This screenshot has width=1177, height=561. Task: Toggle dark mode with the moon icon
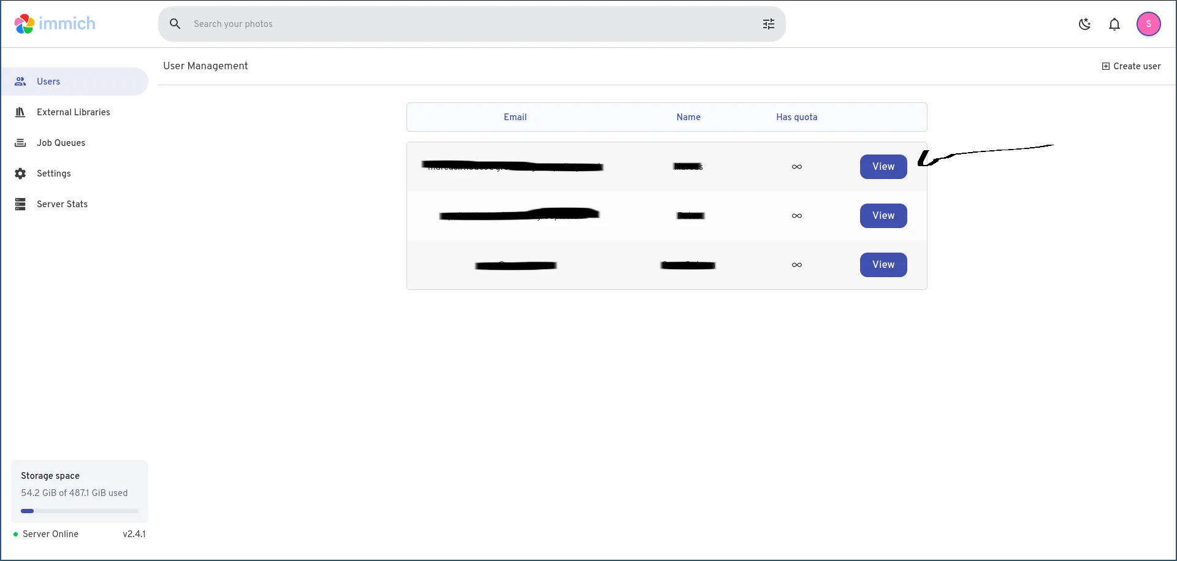tap(1084, 24)
